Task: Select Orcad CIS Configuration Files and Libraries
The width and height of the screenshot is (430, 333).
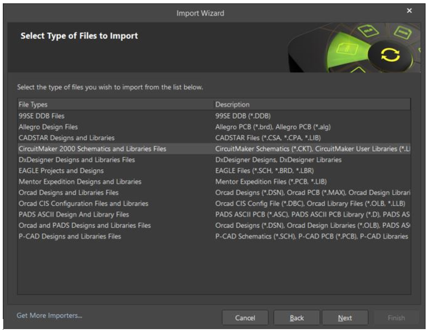Action: point(83,203)
